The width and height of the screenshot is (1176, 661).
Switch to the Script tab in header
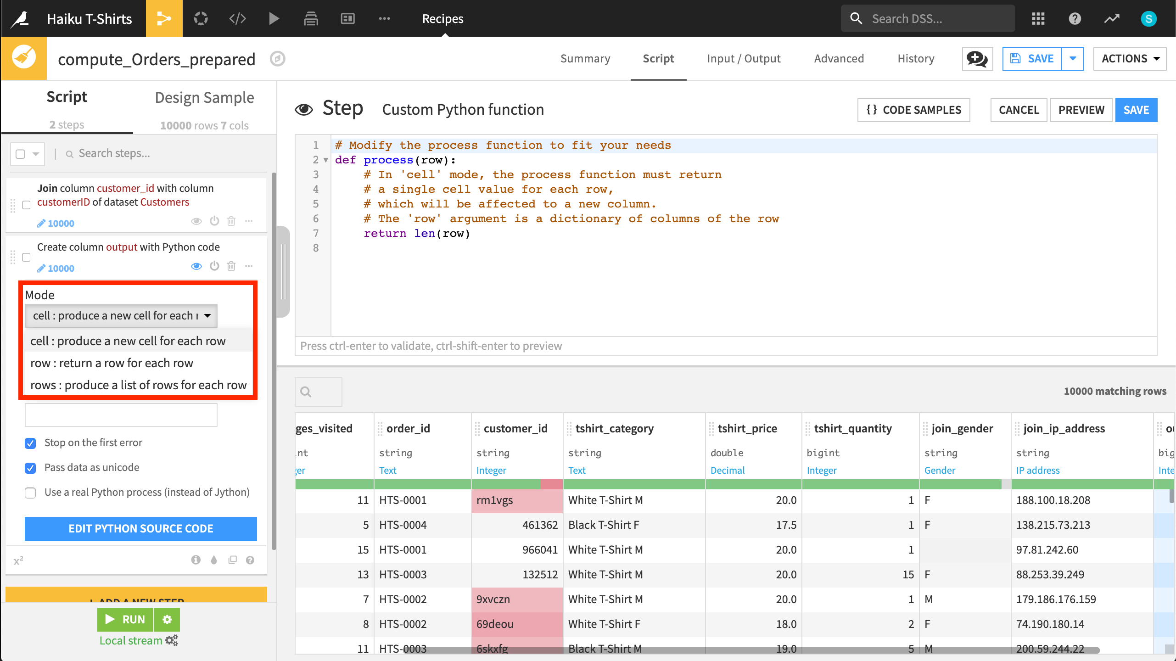coord(658,59)
